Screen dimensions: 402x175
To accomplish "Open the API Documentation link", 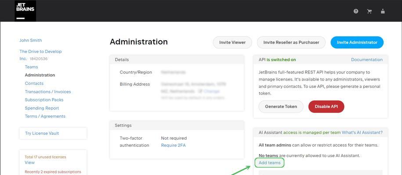I will click(367, 59).
